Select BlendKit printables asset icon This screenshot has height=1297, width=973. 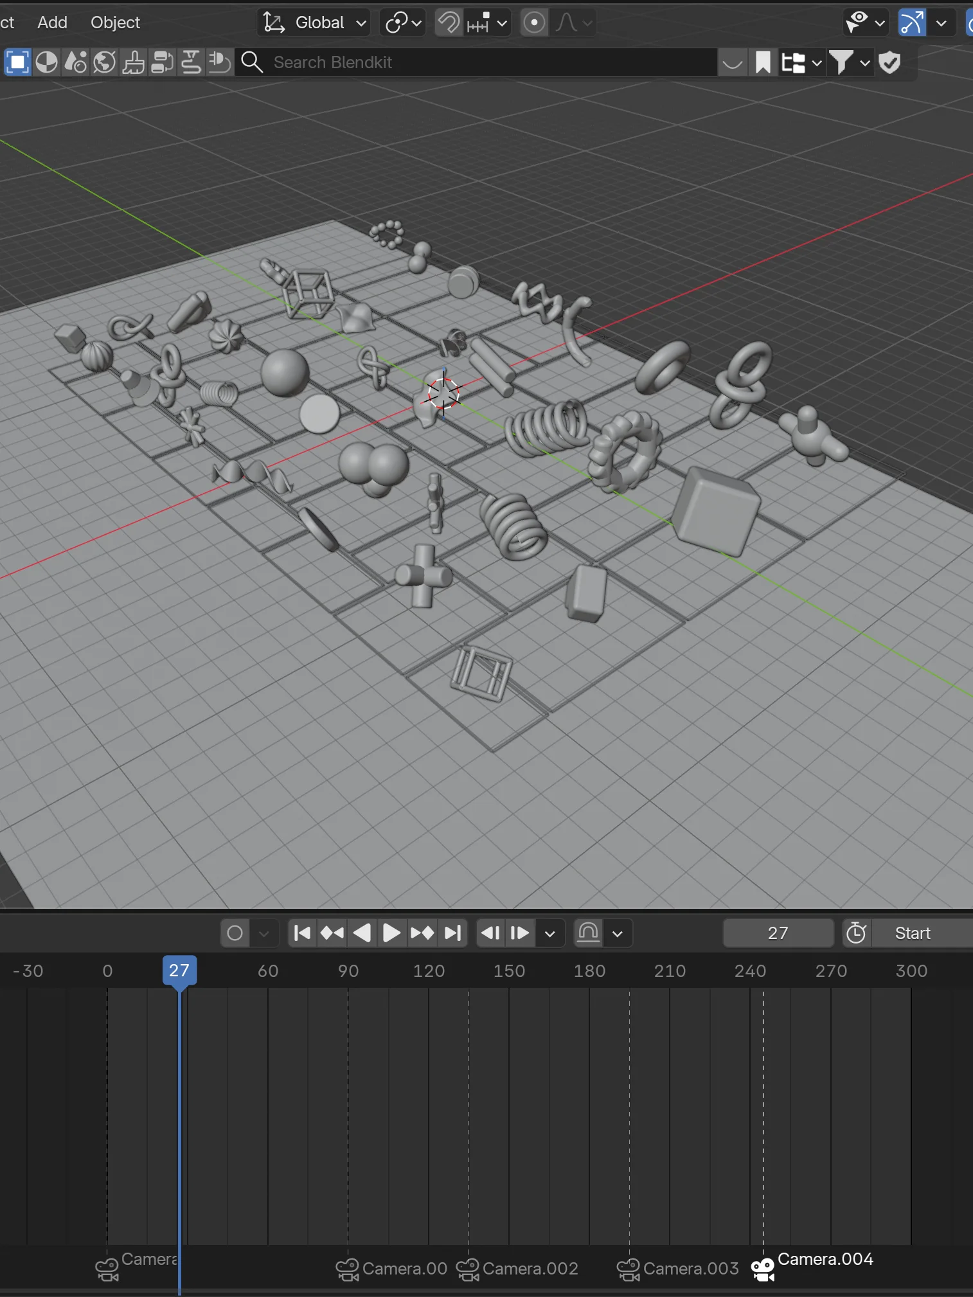(192, 62)
